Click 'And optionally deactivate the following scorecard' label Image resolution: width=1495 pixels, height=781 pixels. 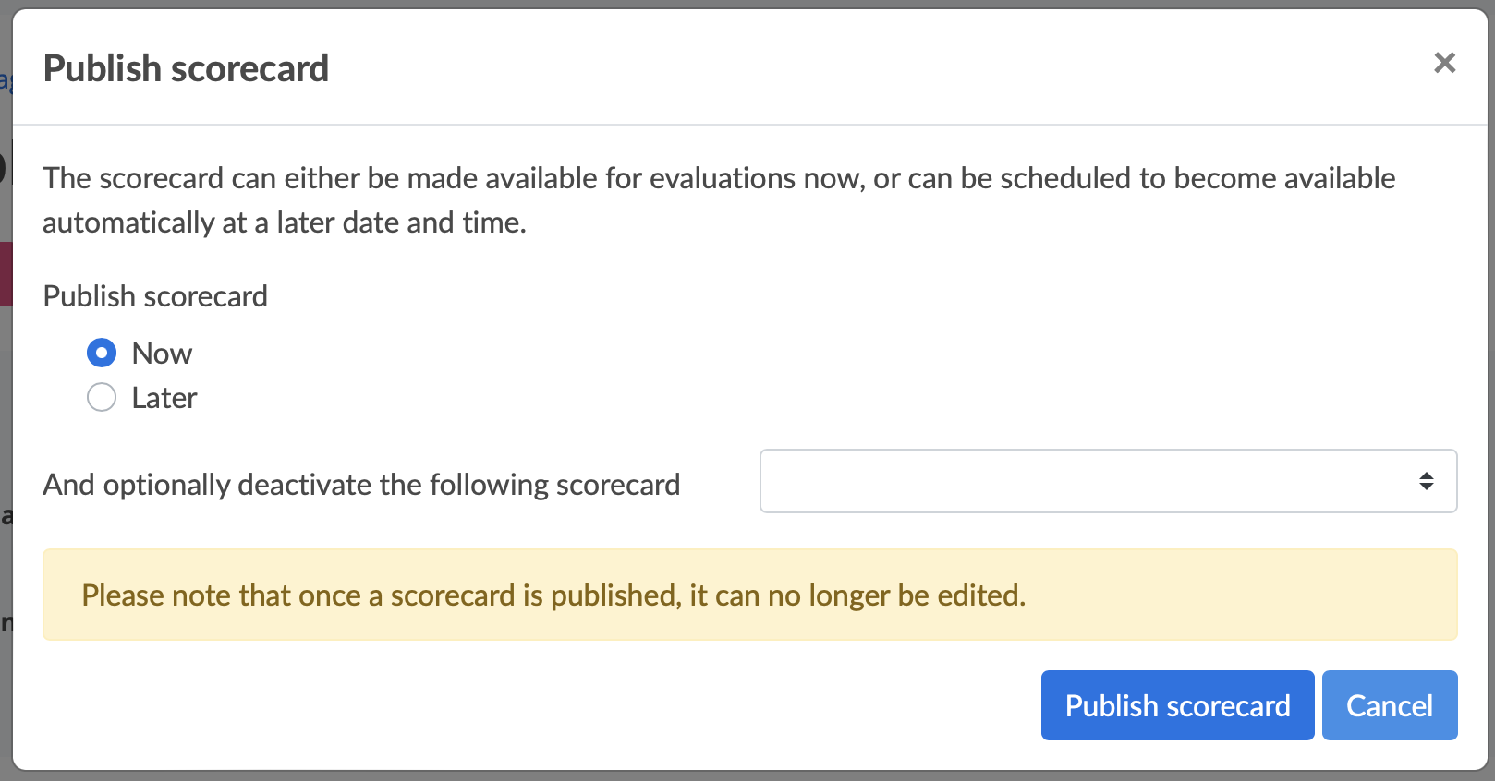click(361, 485)
